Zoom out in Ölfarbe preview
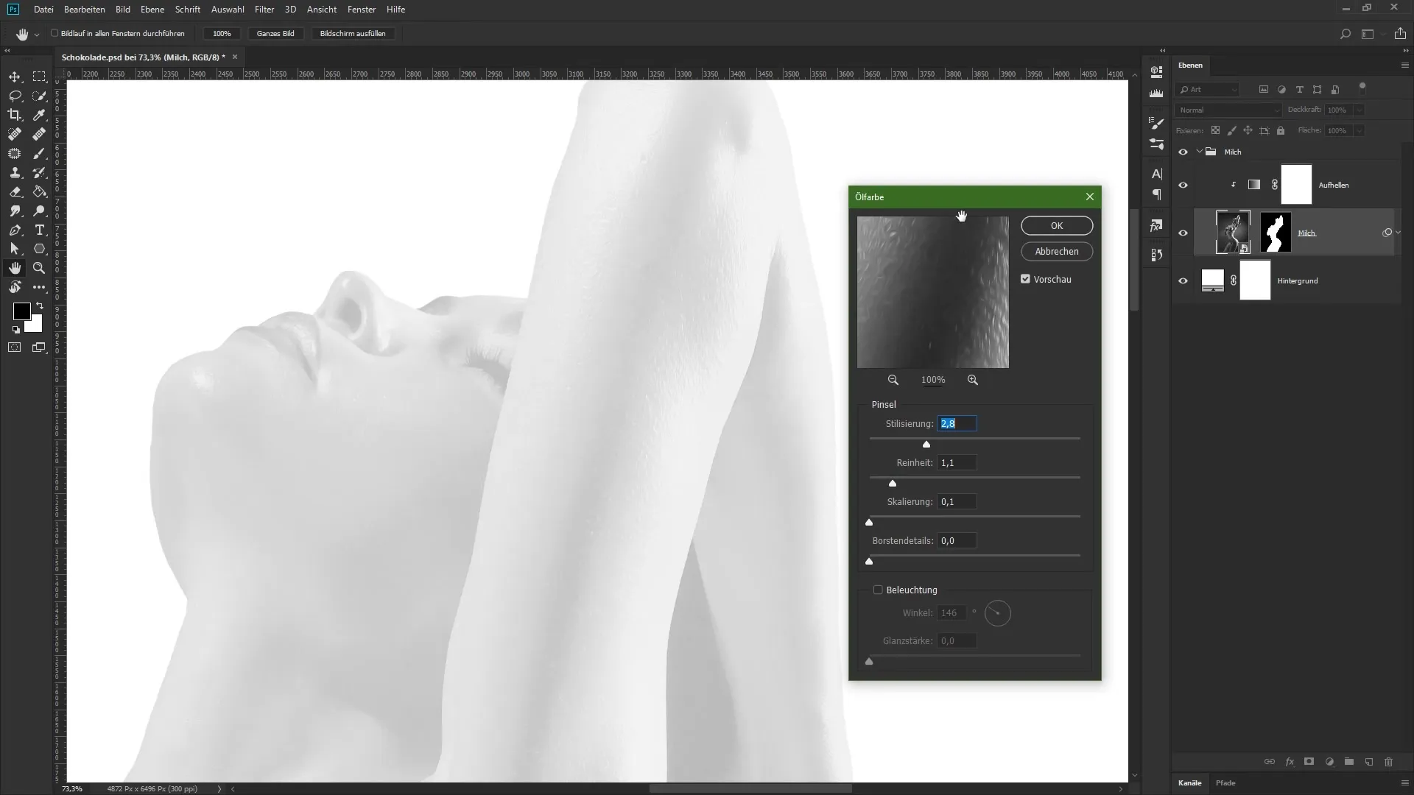1414x795 pixels. pos(893,380)
